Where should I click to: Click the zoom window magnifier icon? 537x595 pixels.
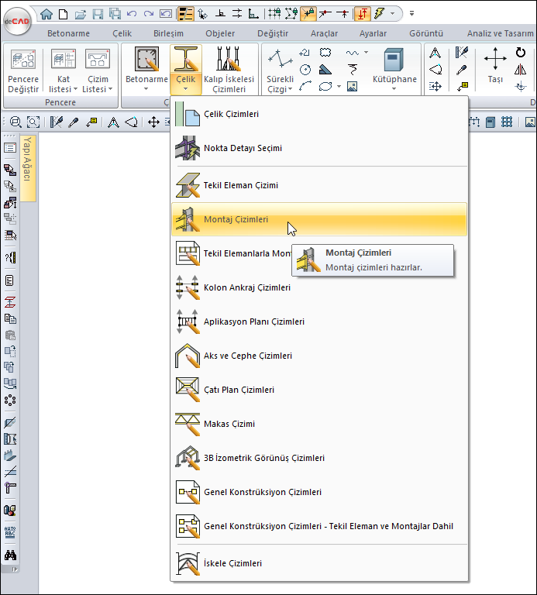point(33,122)
